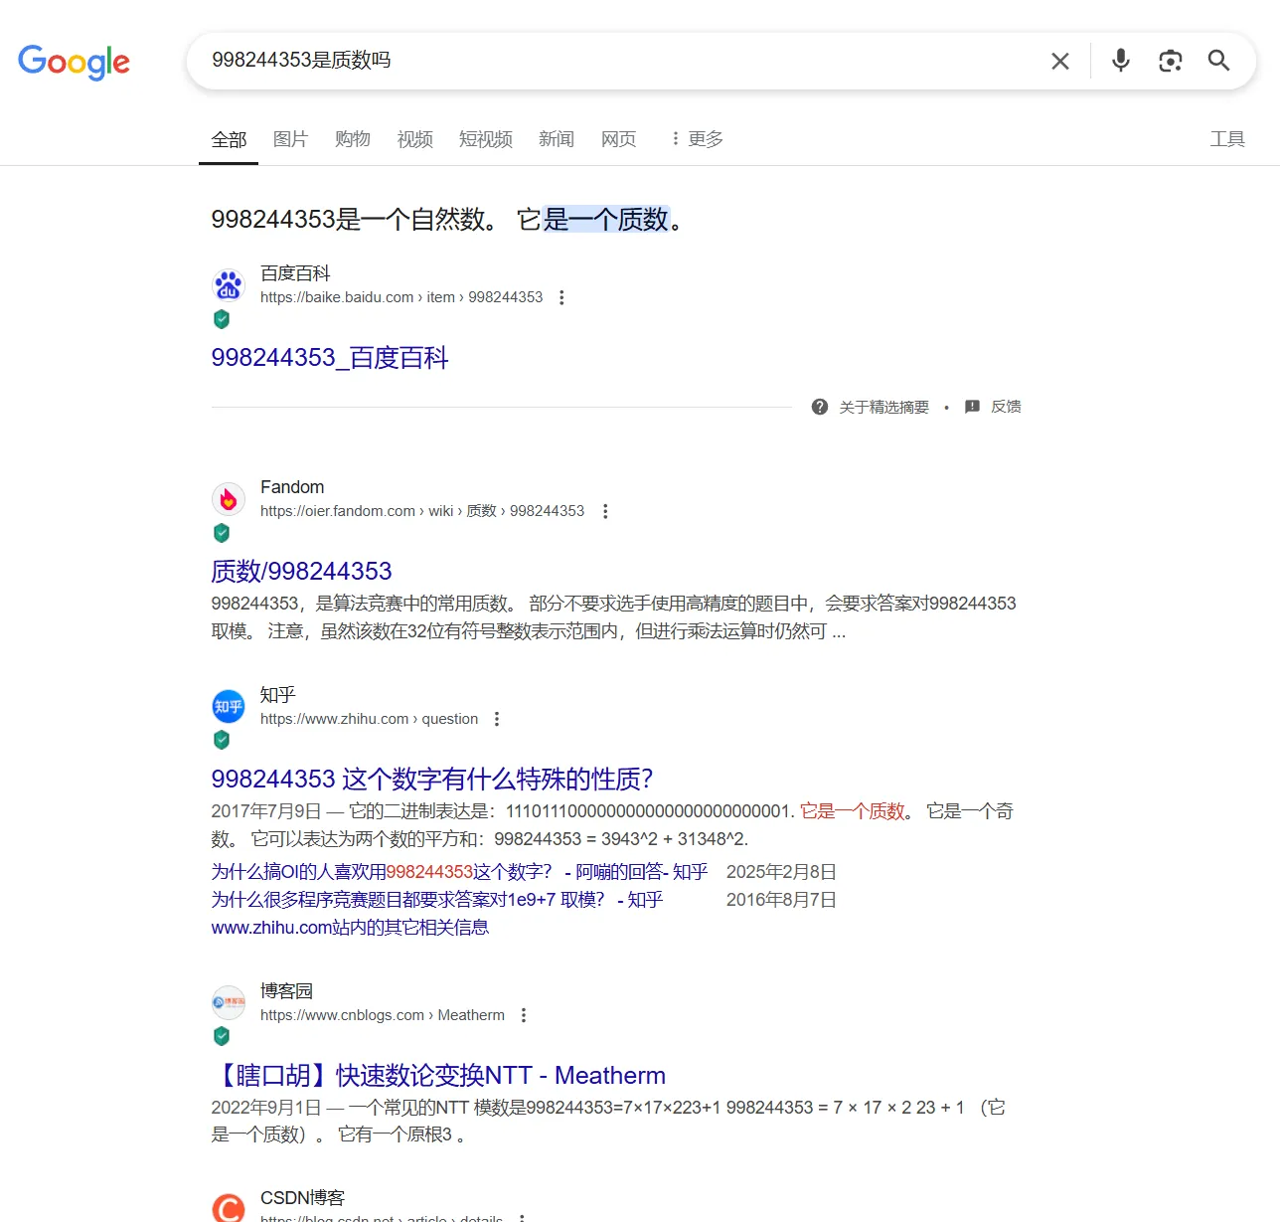Click the 关于精选摘要 question mark icon
Viewport: 1280px width, 1222px height.
click(820, 407)
